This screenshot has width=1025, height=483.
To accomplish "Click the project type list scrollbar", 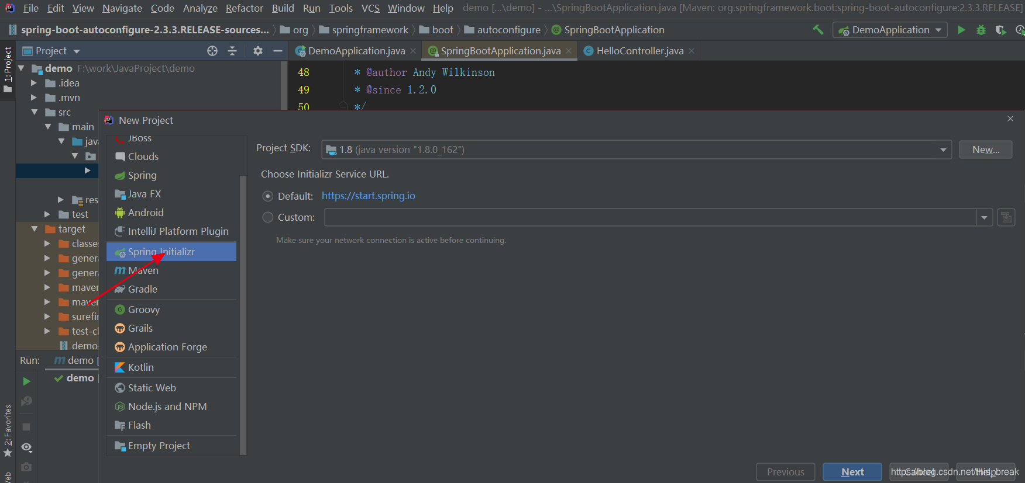I will (x=243, y=314).
